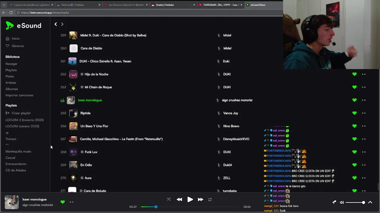This screenshot has height=213, width=380.
Task: Toggle shuffle in the player bar
Action: click(x=169, y=199)
